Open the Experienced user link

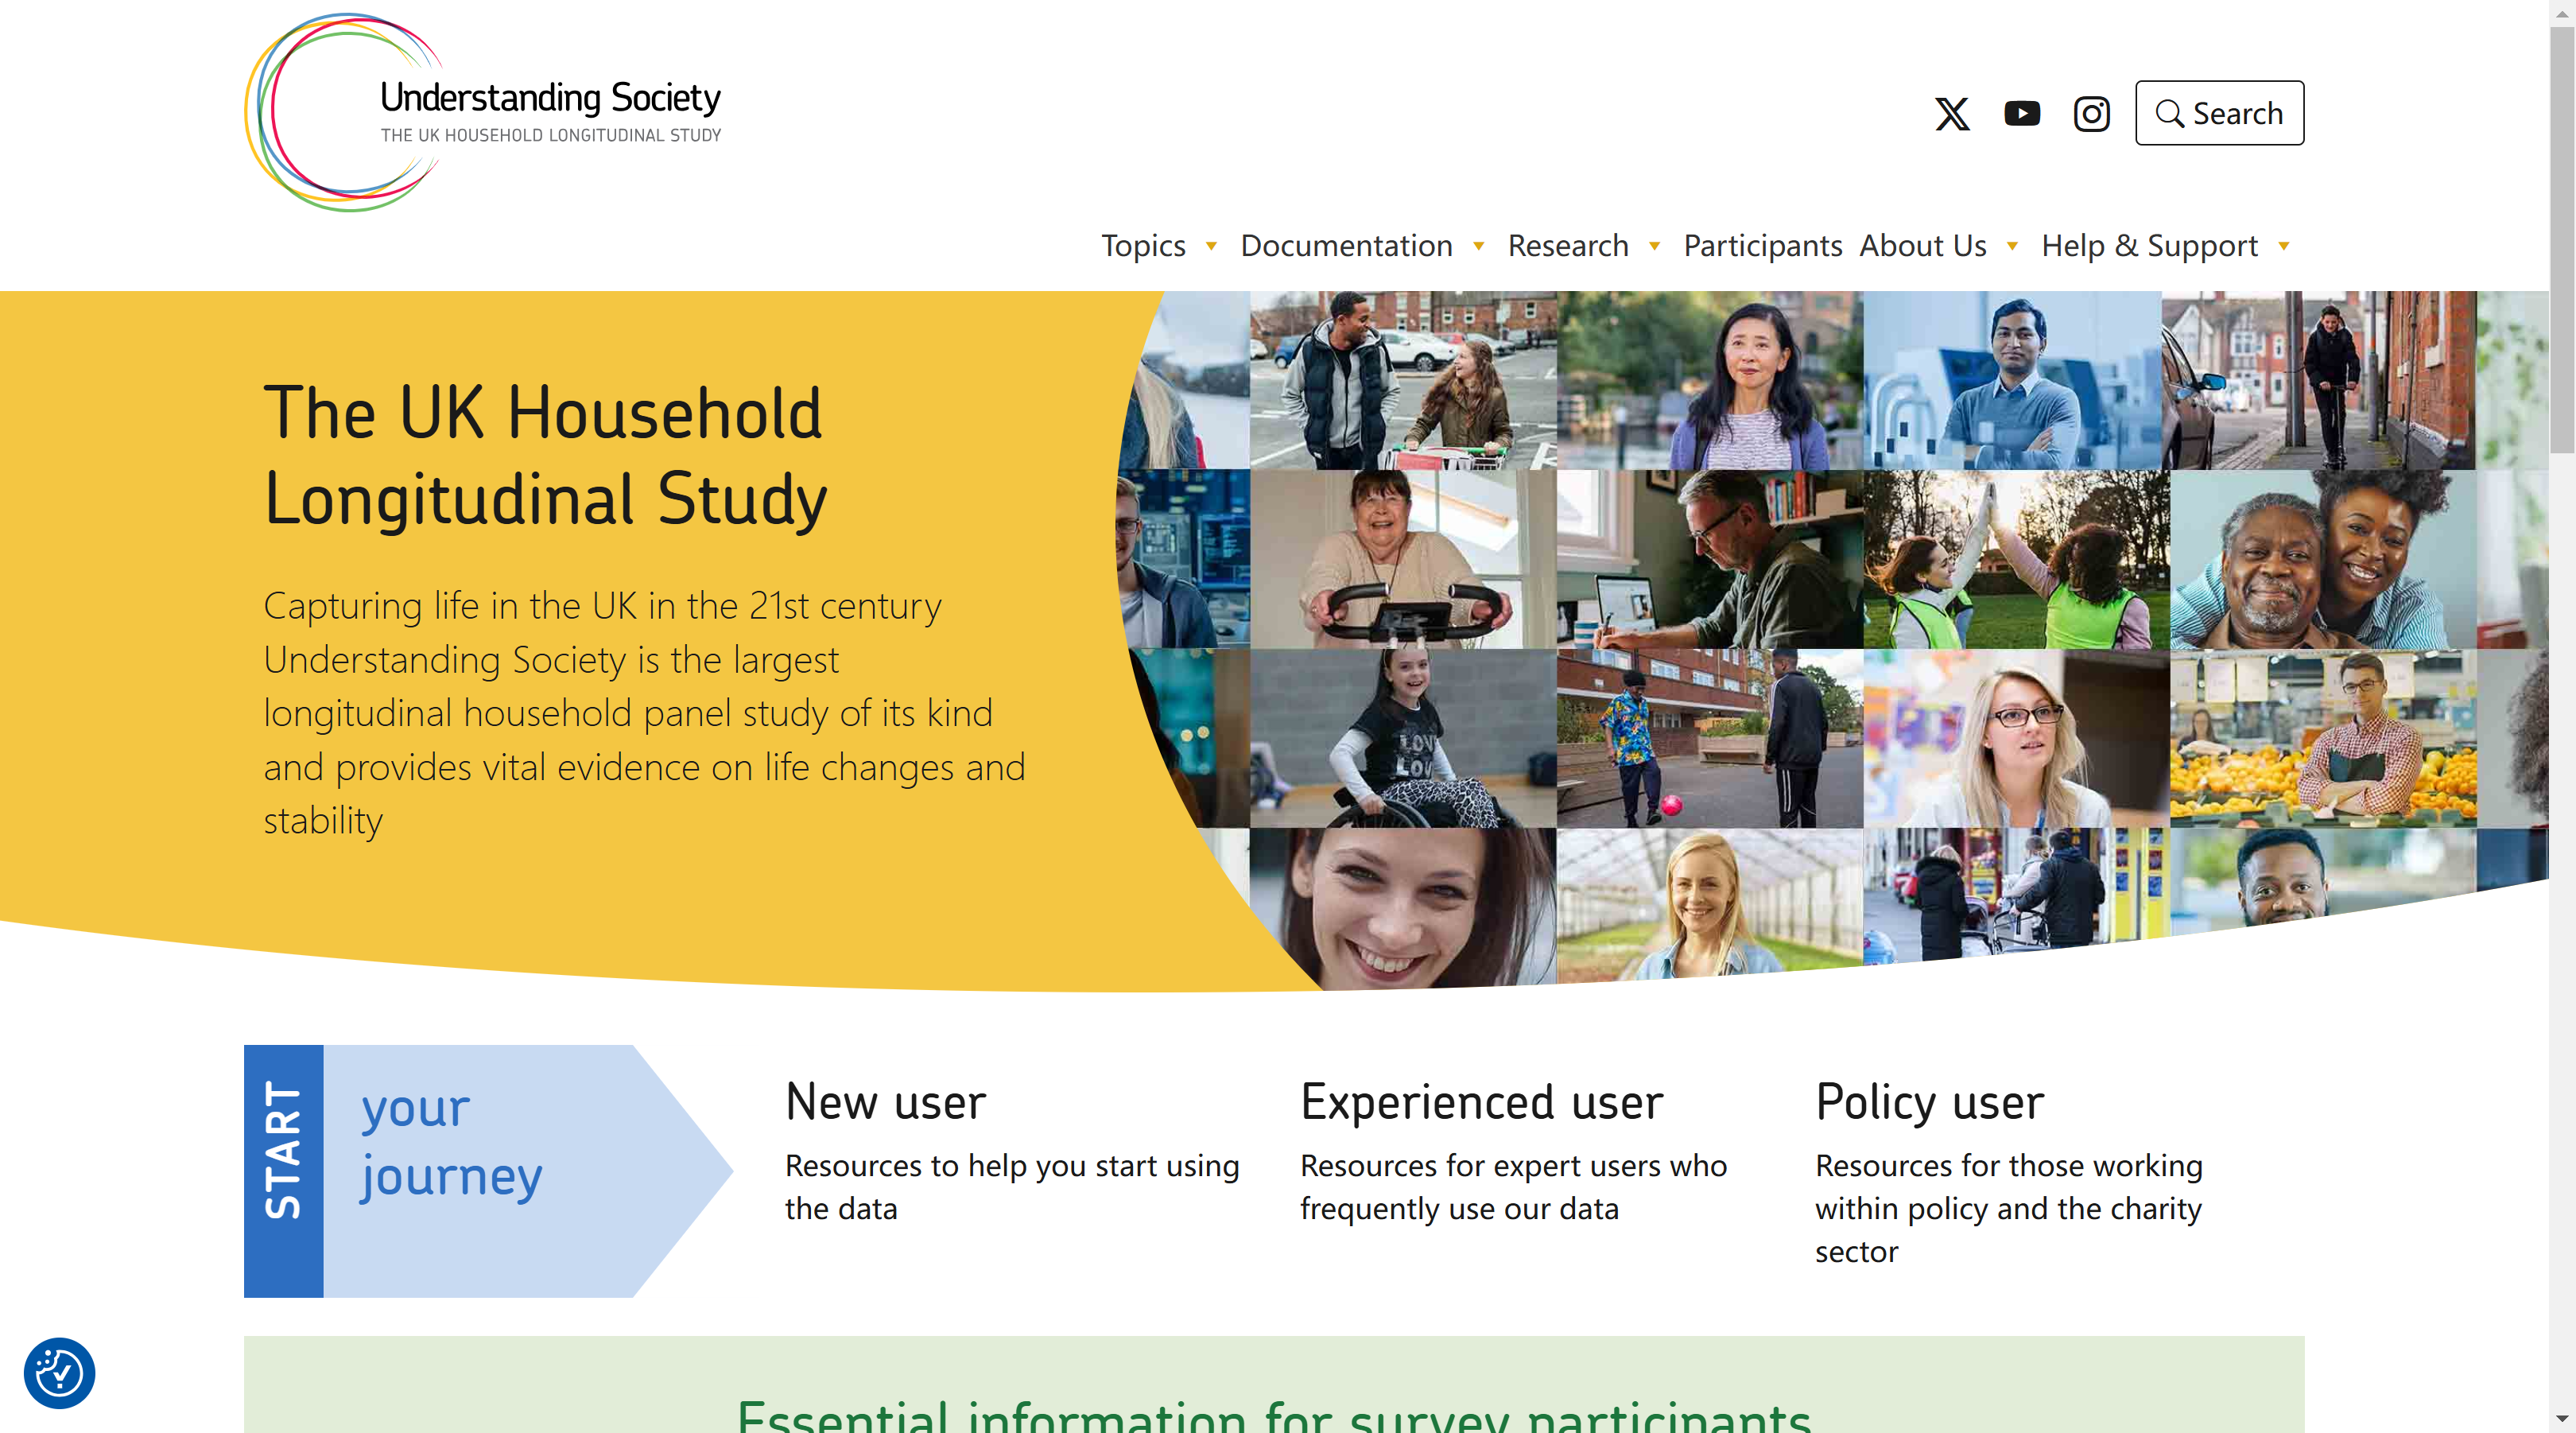(x=1481, y=1102)
